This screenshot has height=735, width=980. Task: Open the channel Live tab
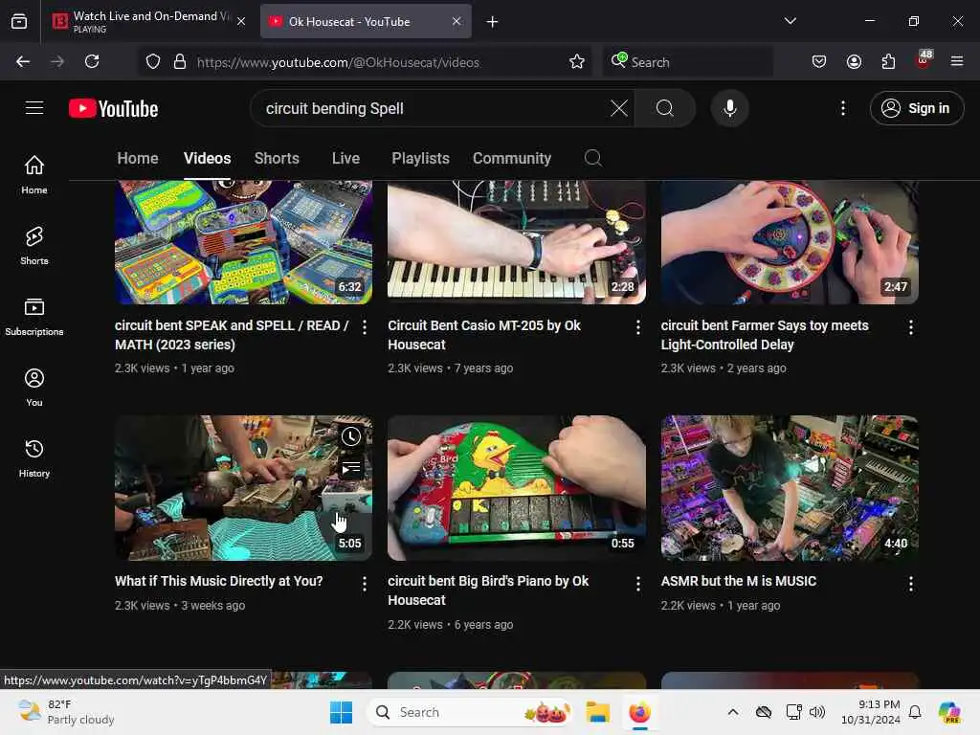(x=345, y=158)
